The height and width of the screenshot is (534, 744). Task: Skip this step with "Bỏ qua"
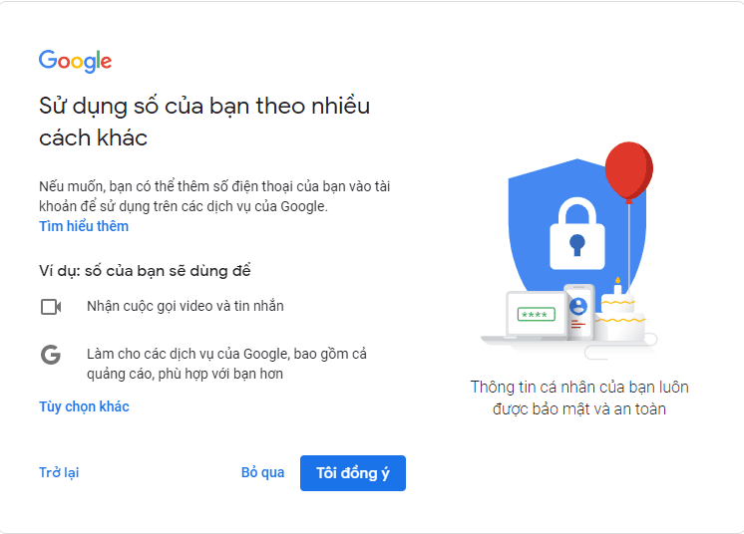pos(262,472)
